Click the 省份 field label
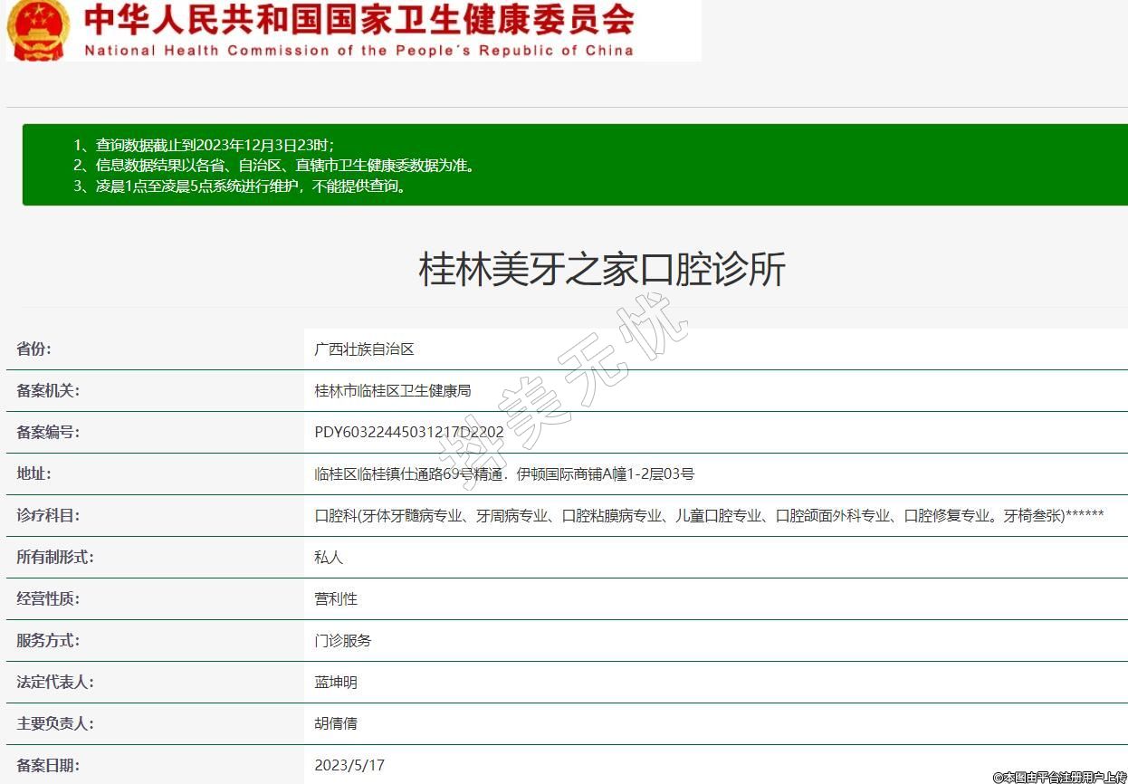Image resolution: width=1128 pixels, height=784 pixels. tap(34, 349)
